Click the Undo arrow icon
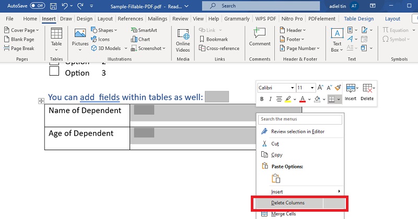The height and width of the screenshot is (219, 418). click(x=64, y=6)
